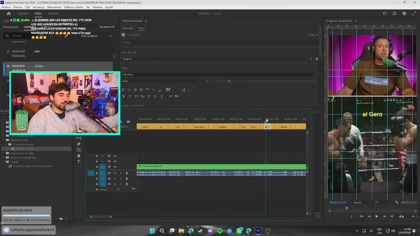The image size is (420, 236).
Task: Solo audio track A3
Action: [121, 184]
